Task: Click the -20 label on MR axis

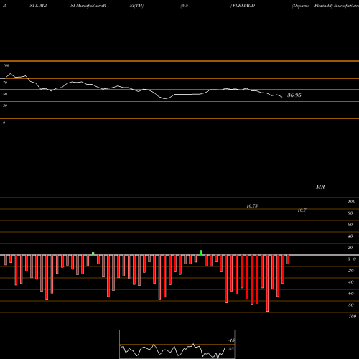Action: click(x=350, y=271)
